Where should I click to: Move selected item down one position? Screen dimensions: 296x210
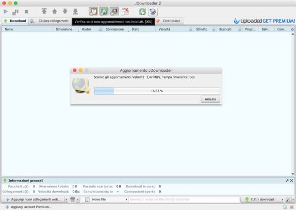(x=65, y=12)
